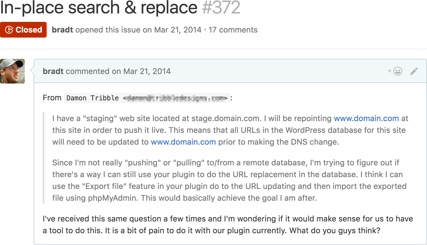The image size is (427, 245).
Task: Open bradt's avatar picture
Action: tap(12, 71)
